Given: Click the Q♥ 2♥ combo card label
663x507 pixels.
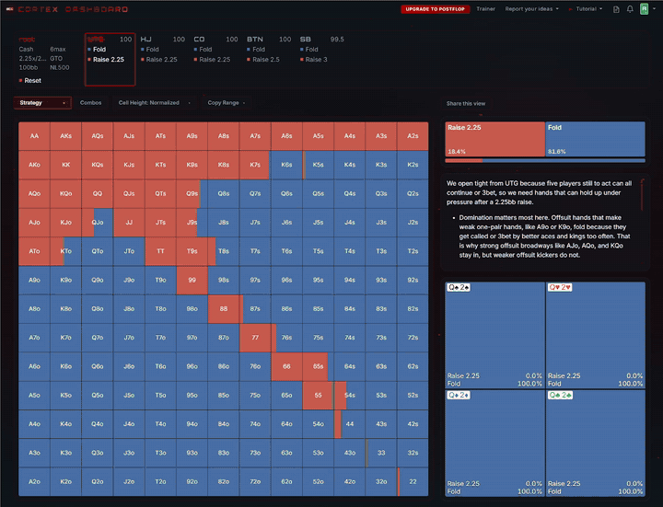Looking at the screenshot, I should (560, 287).
